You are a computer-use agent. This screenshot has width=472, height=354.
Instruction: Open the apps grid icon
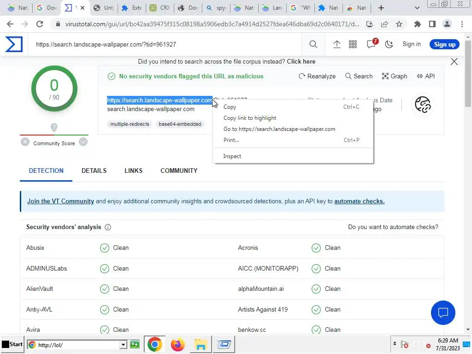tap(353, 44)
